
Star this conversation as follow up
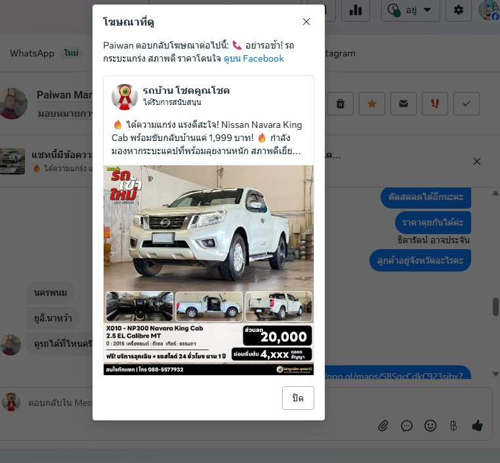[372, 104]
